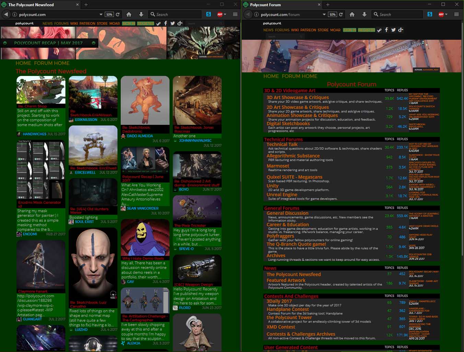Open Twitter link in Newsfeed window header
Viewport: 464px width, 352px height.
click(x=173, y=23)
